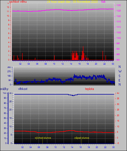Click 985 on the pressure axis

coord(118,54)
